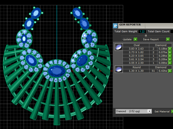This screenshot has height=129, width=173.
Task: Click the green Save Report arrow button
Action: 168,39
